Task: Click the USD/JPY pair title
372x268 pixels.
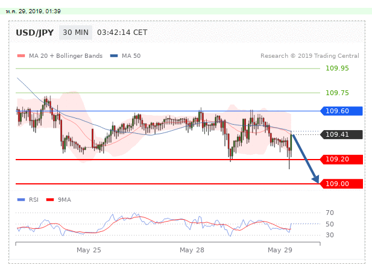Action: (35, 33)
